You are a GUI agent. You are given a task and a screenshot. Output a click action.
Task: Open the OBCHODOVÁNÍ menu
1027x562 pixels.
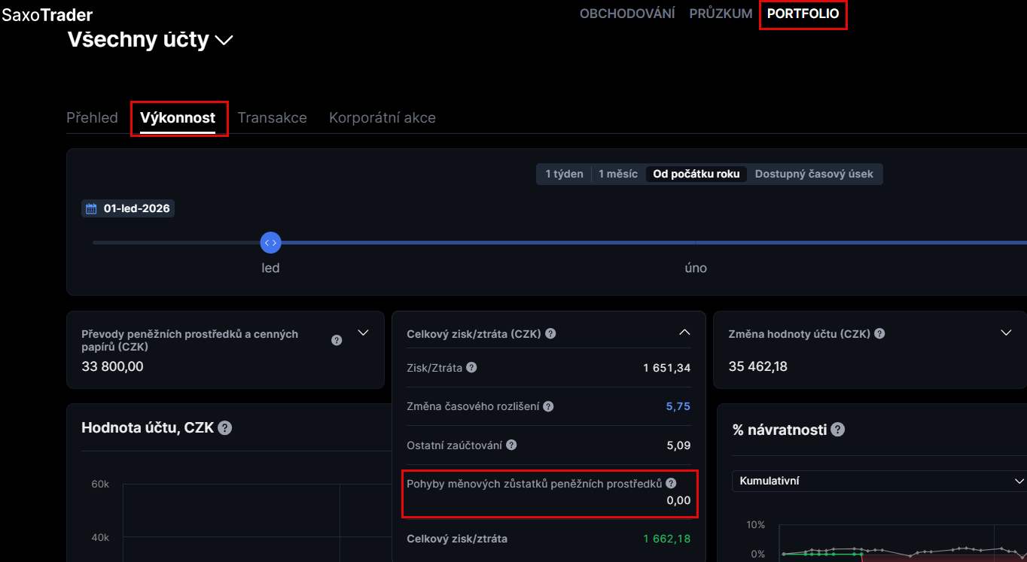pyautogui.click(x=626, y=14)
